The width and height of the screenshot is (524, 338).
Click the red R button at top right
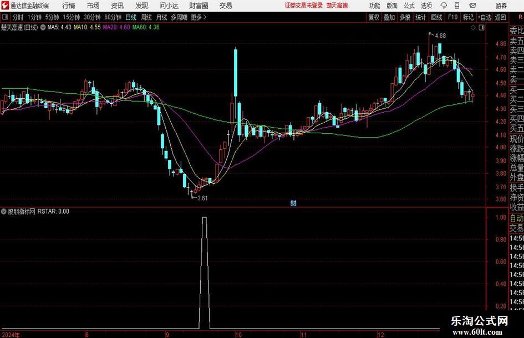pos(520,17)
